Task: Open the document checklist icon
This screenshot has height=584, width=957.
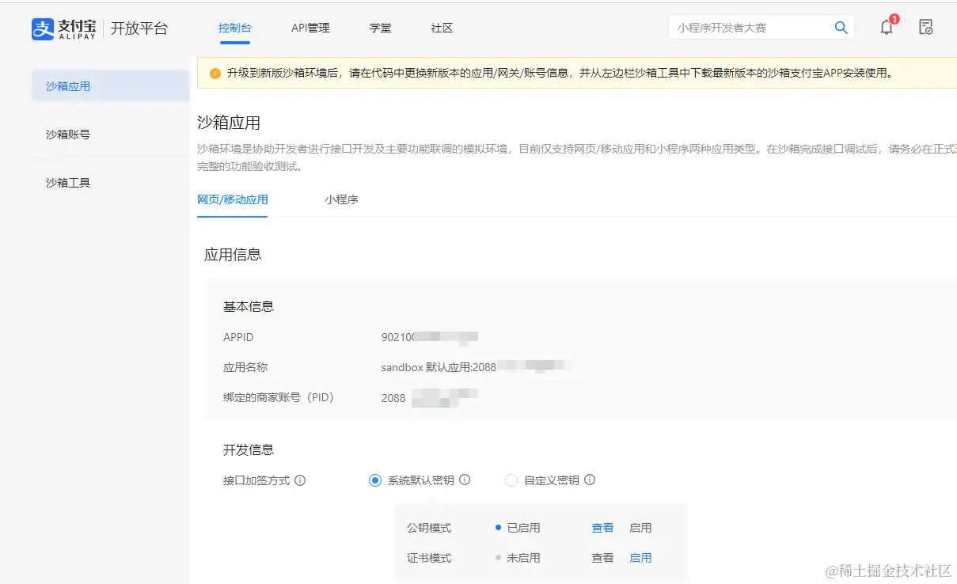Action: (x=925, y=28)
